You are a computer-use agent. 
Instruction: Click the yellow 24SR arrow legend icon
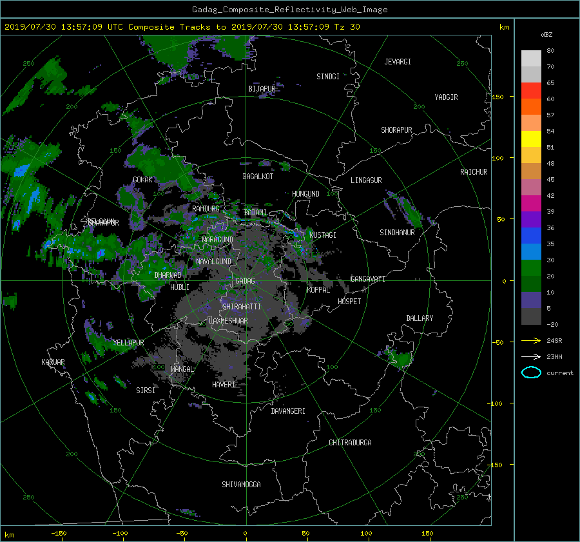tap(531, 340)
